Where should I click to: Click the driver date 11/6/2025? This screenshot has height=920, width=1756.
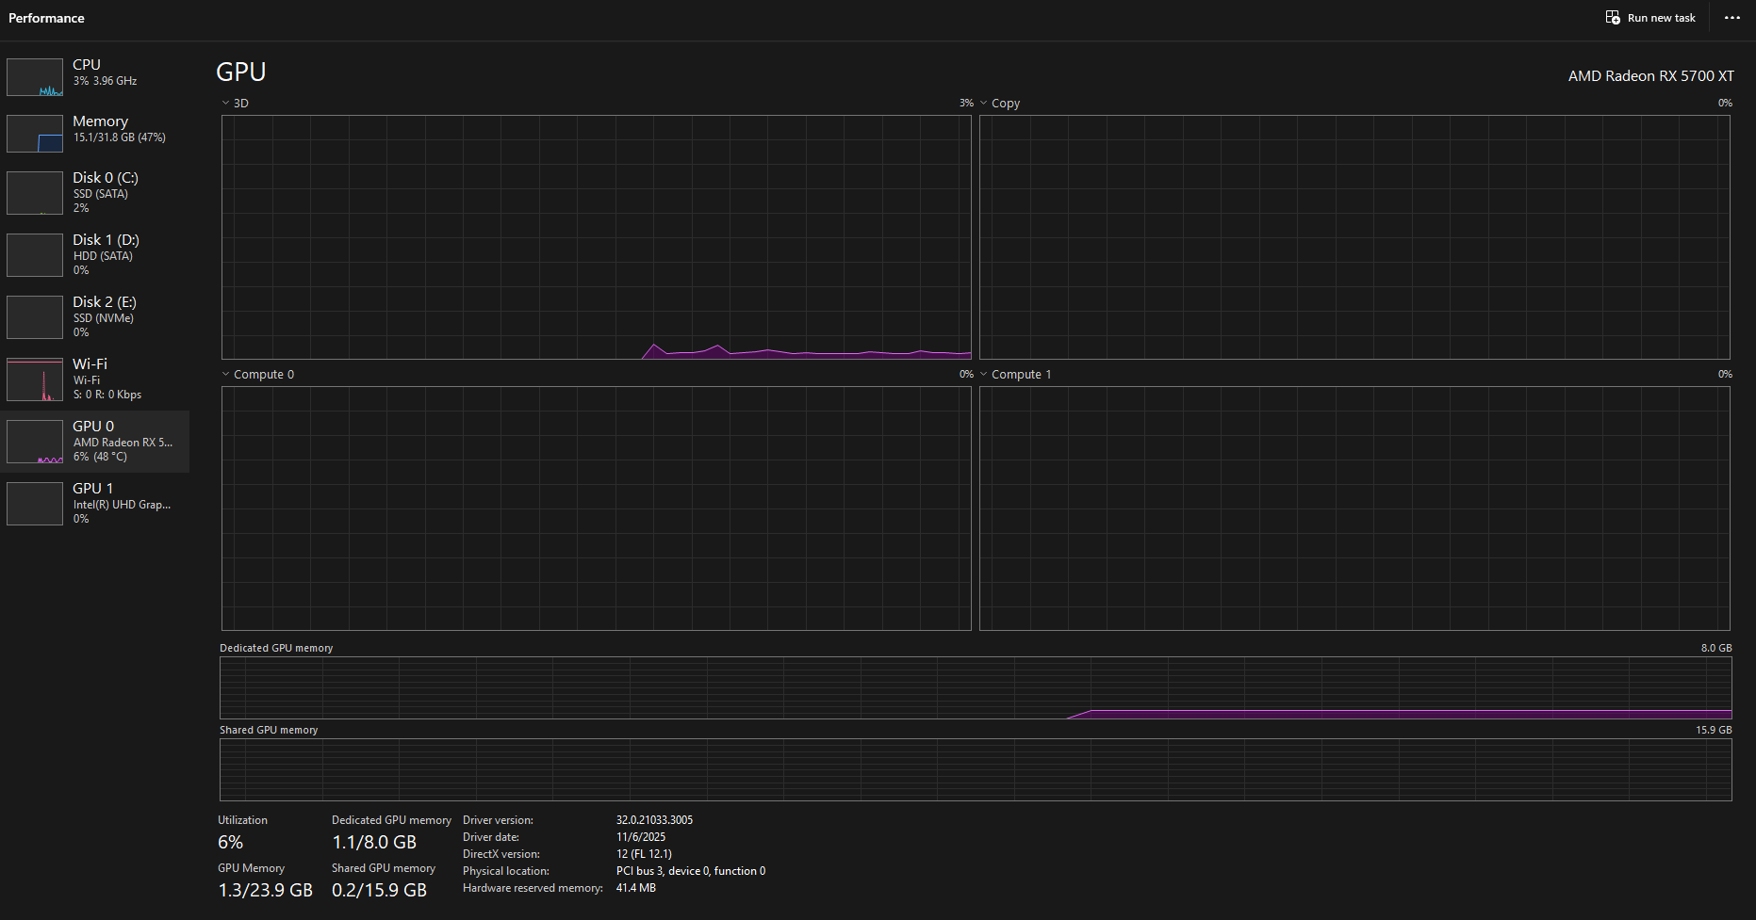(x=641, y=837)
